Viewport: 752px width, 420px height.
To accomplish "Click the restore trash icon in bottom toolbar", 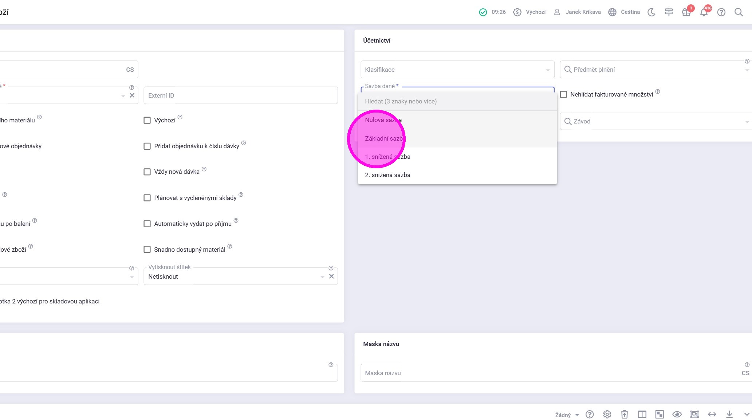I will click(x=625, y=414).
